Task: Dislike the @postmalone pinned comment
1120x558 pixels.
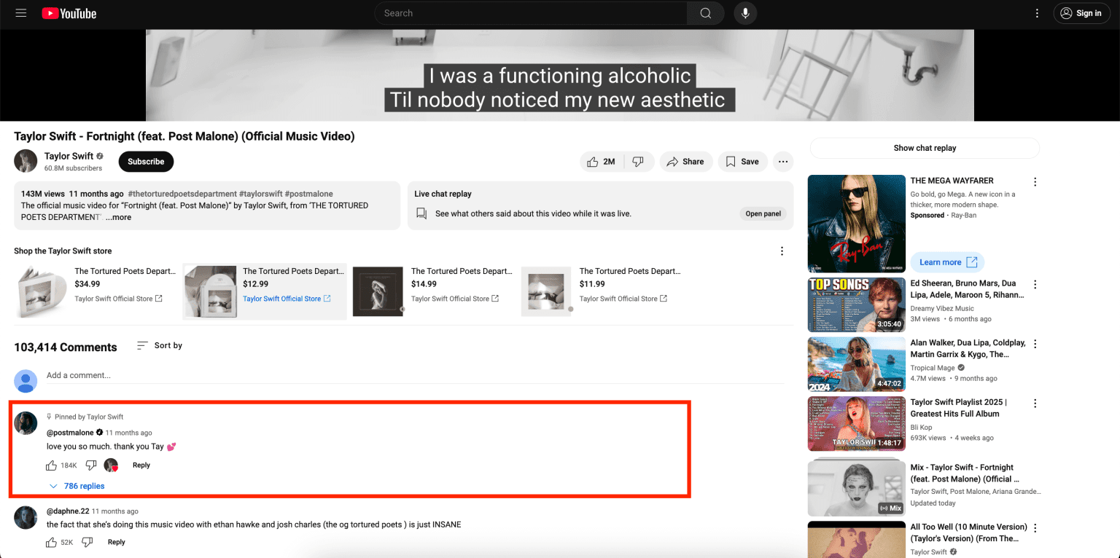Action: (x=91, y=465)
